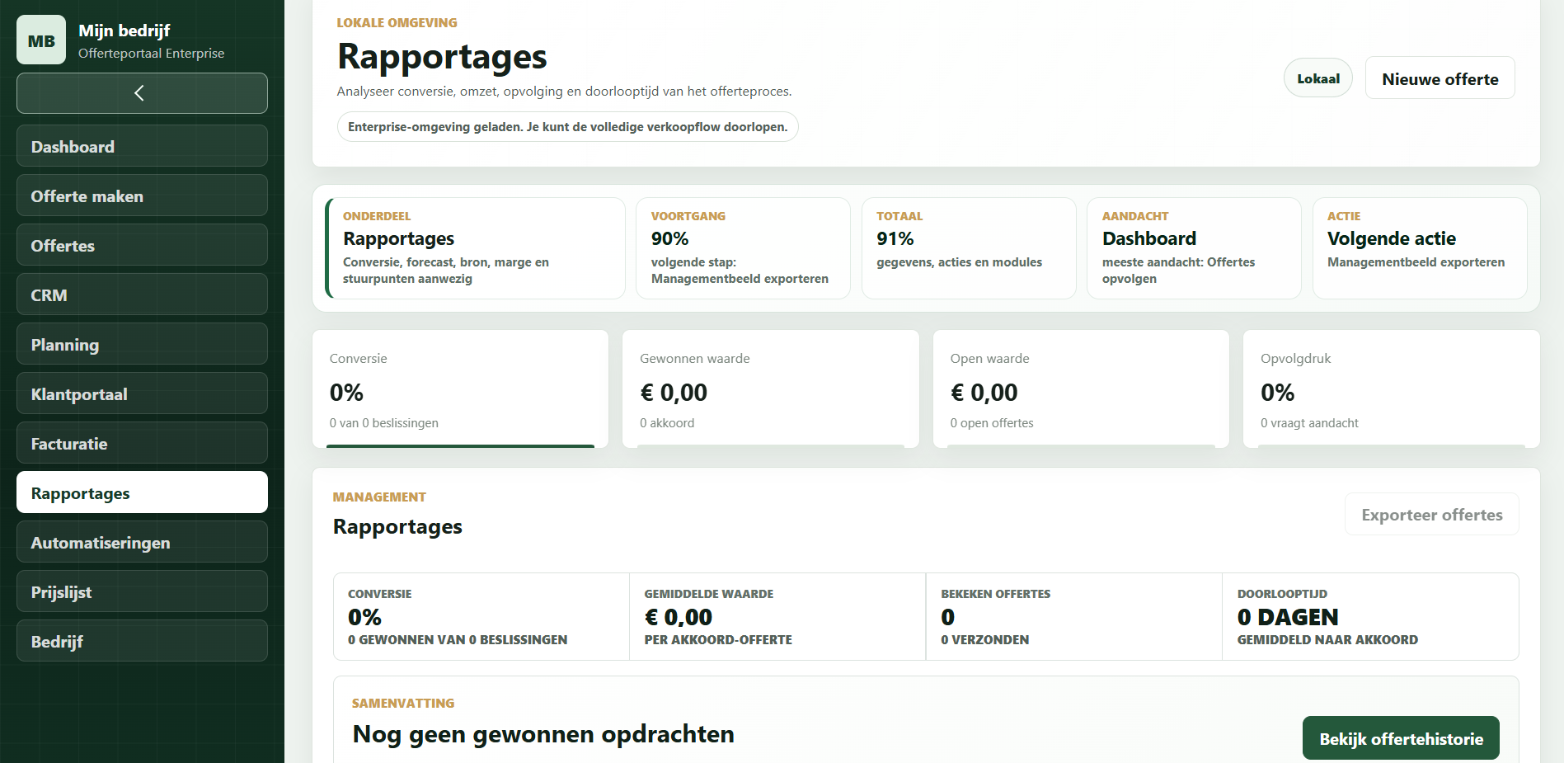Create a Nieuwe offerte
Viewport: 1564px width, 763px height.
coord(1440,78)
